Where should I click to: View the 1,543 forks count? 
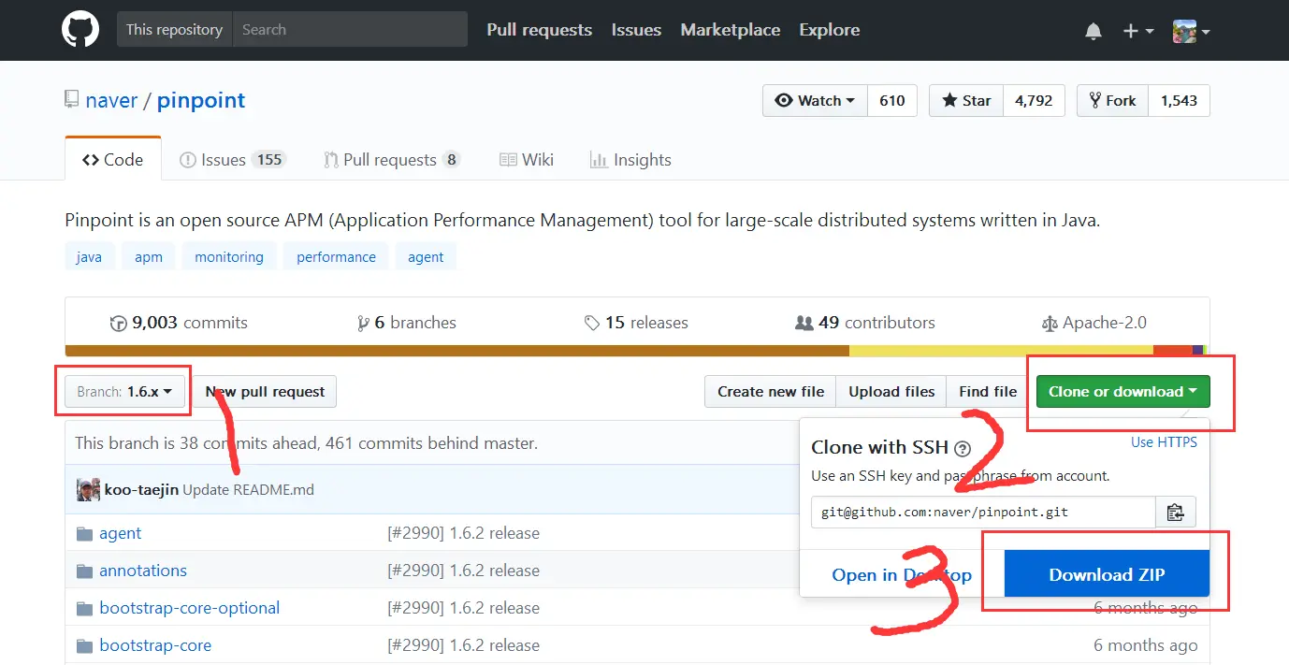point(1179,100)
